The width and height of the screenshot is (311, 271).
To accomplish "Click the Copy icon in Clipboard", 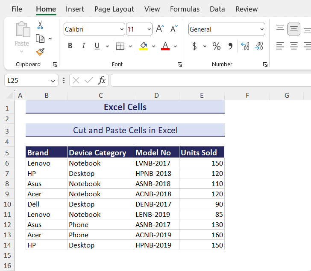I will coord(40,38).
